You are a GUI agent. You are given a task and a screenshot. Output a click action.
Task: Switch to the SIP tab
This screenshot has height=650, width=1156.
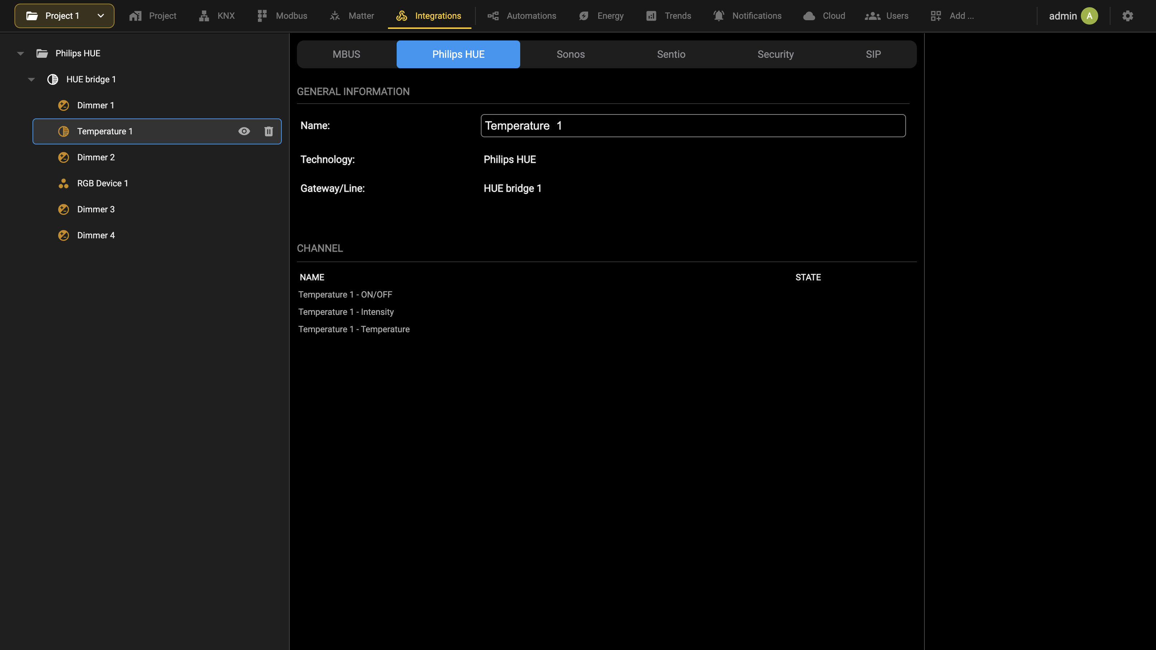[873, 54]
